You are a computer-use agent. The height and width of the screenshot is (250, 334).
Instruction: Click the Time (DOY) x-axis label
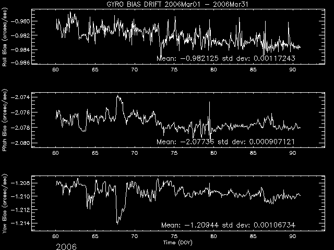pyautogui.click(x=175, y=243)
